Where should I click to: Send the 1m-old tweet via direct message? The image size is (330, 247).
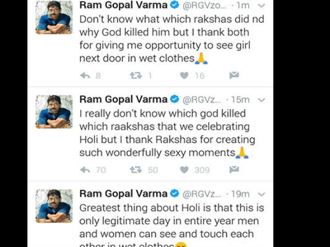pos(234,75)
